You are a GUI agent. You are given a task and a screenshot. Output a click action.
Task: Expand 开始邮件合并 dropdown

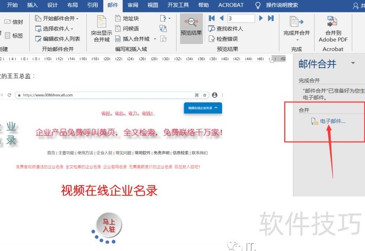[57, 18]
